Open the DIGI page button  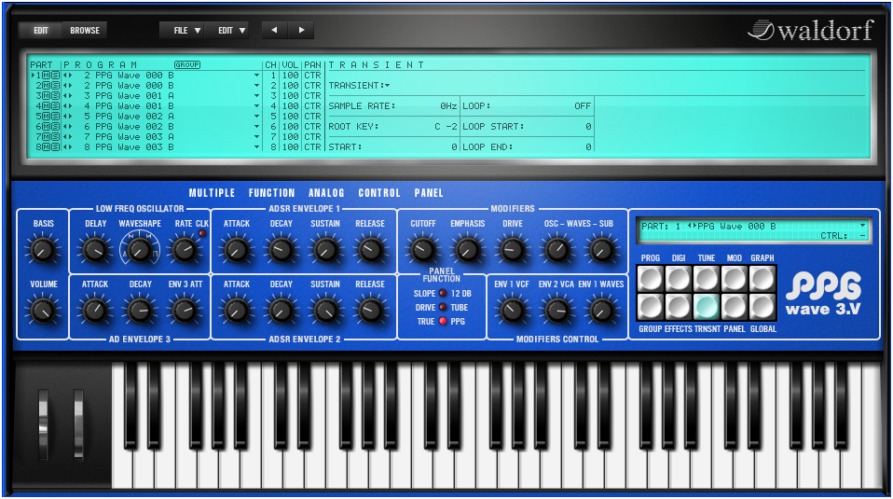(679, 279)
